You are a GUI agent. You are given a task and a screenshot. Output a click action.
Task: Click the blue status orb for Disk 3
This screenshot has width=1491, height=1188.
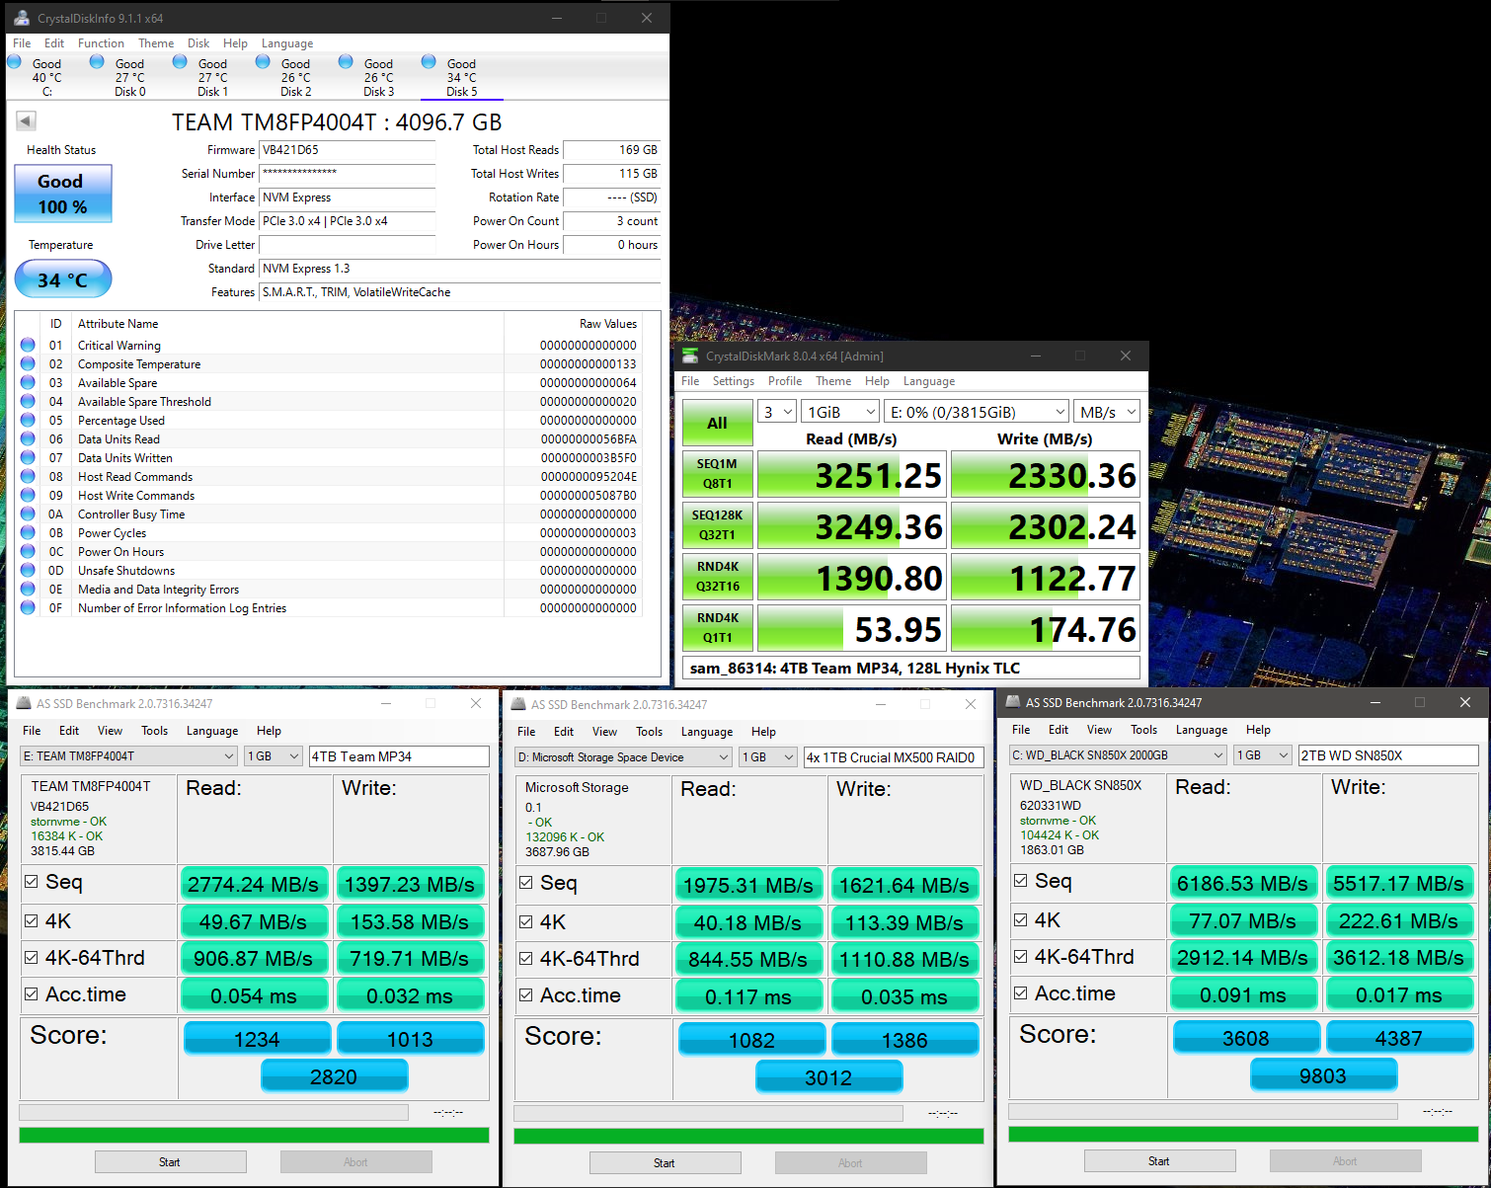[x=346, y=61]
